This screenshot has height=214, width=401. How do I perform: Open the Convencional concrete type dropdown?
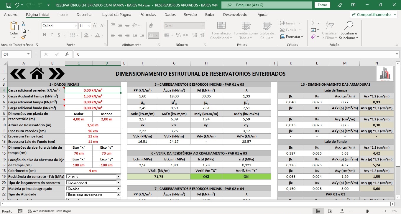click(x=118, y=183)
